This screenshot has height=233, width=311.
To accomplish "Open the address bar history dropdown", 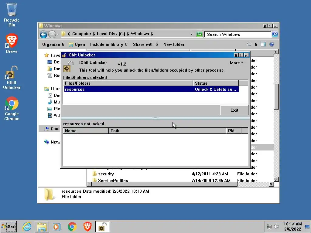I will pyautogui.click(x=192, y=34).
